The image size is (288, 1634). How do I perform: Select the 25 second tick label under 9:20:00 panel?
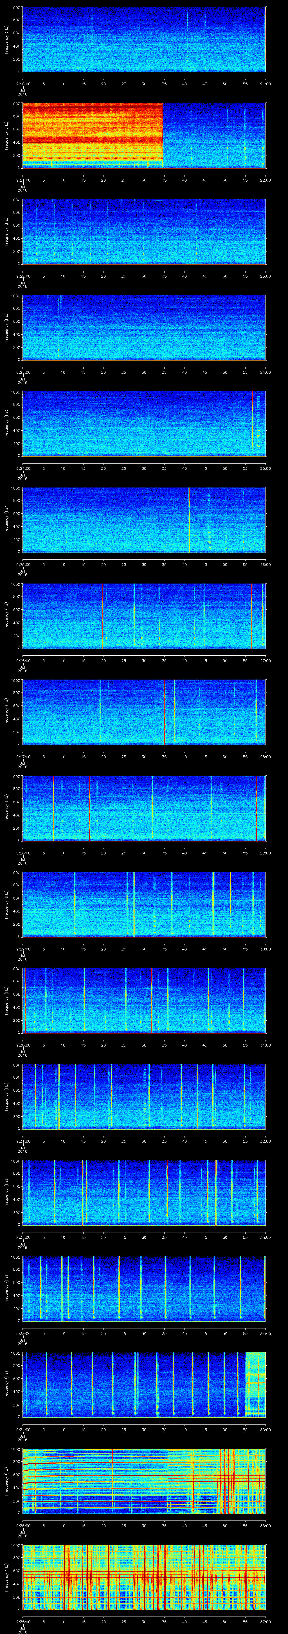[123, 84]
